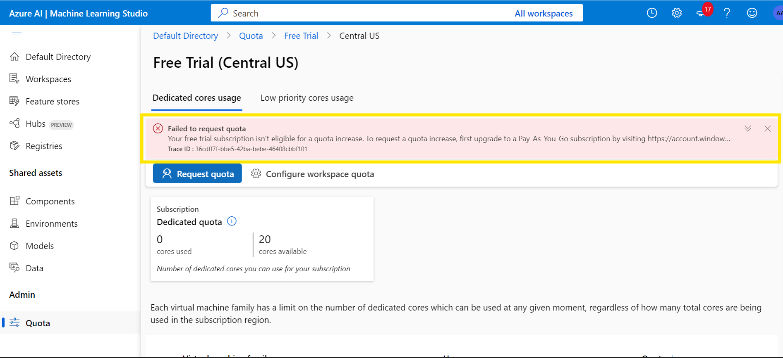Viewport: 783px width, 358px height.
Task: Click the Request quota button
Action: coord(197,174)
